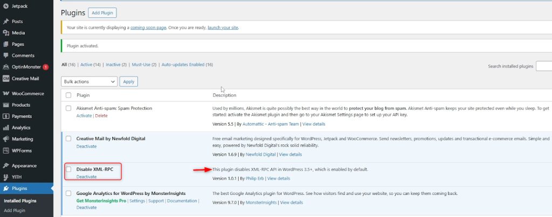Click the YITH icon in sidebar
This screenshot has height=217, width=552.
point(5,177)
